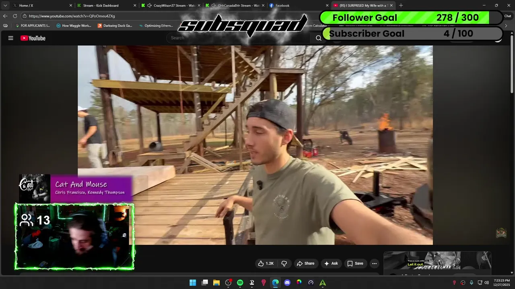This screenshot has width=515, height=289.
Task: Open the speedometer gauge app on taskbar
Action: click(311, 283)
